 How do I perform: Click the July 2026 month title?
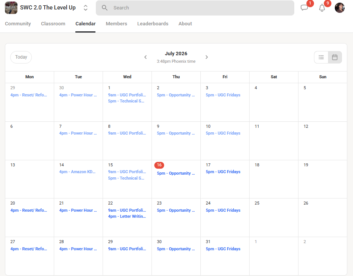point(176,53)
